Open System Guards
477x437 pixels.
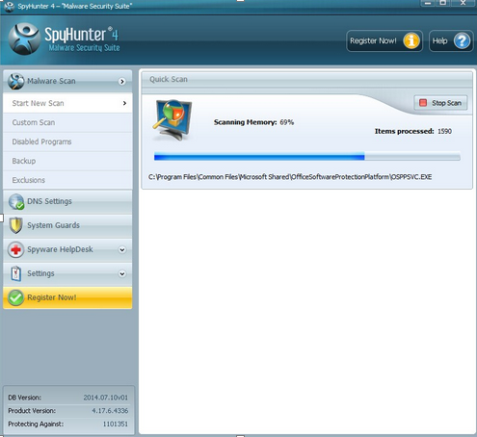[67, 225]
